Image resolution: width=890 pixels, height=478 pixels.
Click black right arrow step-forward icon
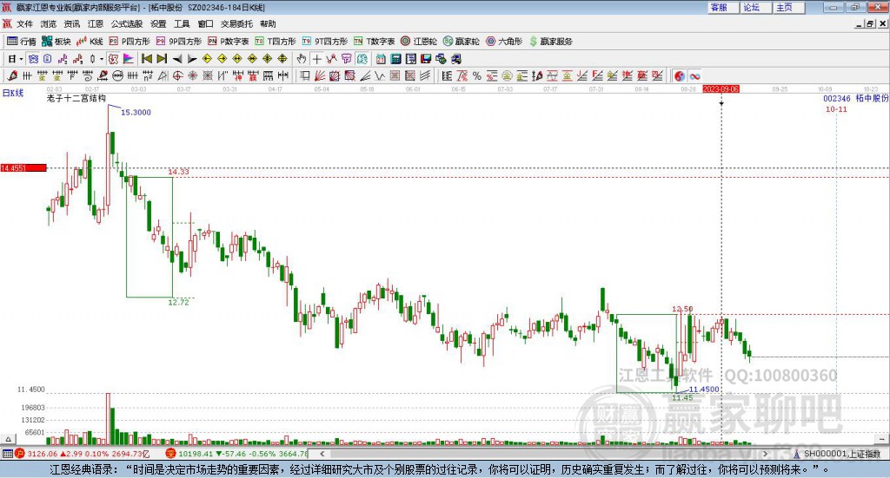click(192, 59)
